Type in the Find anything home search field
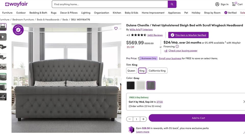Image resolution: width=245 pixels, height=134 pixels. (110, 4)
